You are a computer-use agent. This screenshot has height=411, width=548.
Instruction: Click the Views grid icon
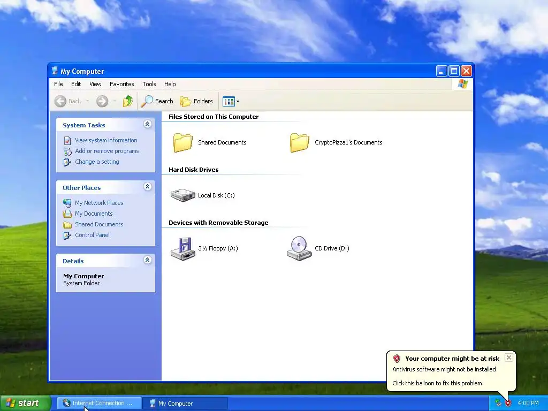click(x=229, y=101)
